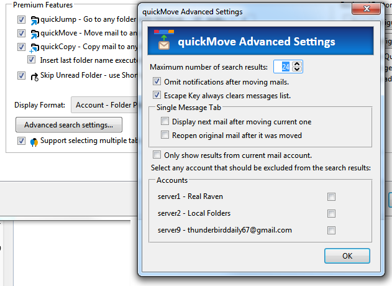Screen dimensions: 392x286
Task: Enable Only show results from current account
Action: pyautogui.click(x=157, y=155)
